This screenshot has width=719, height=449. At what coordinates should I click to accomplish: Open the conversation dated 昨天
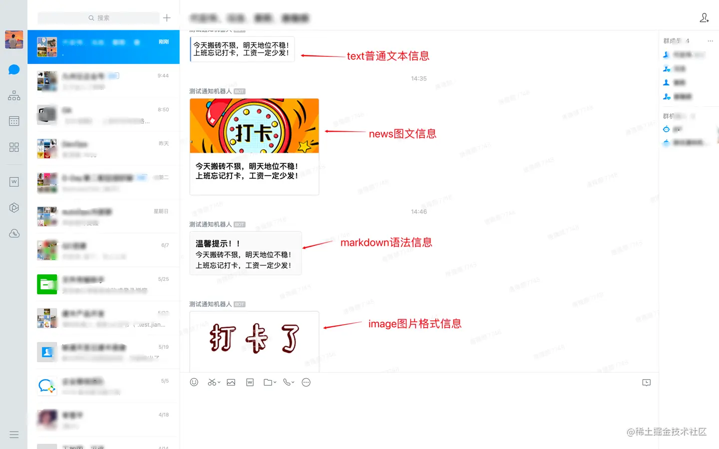103,149
